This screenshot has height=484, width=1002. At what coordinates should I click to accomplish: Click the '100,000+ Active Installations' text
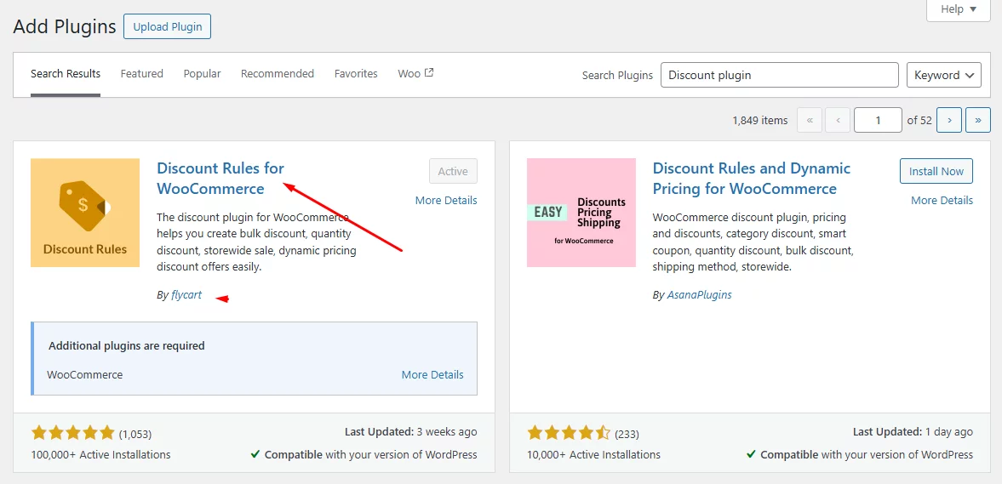(101, 454)
